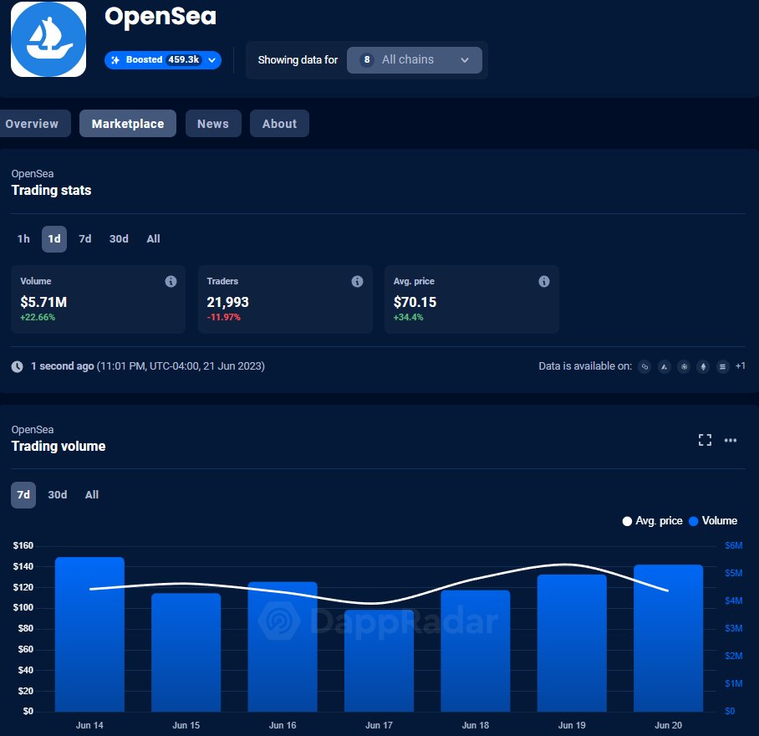The image size is (759, 736).
Task: Click the $6M right axis label
Action: click(733, 545)
